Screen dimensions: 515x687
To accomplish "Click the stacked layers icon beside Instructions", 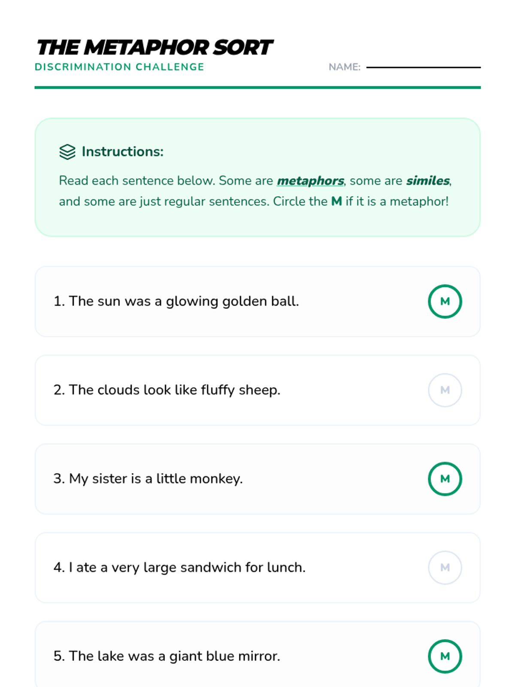I will point(67,152).
